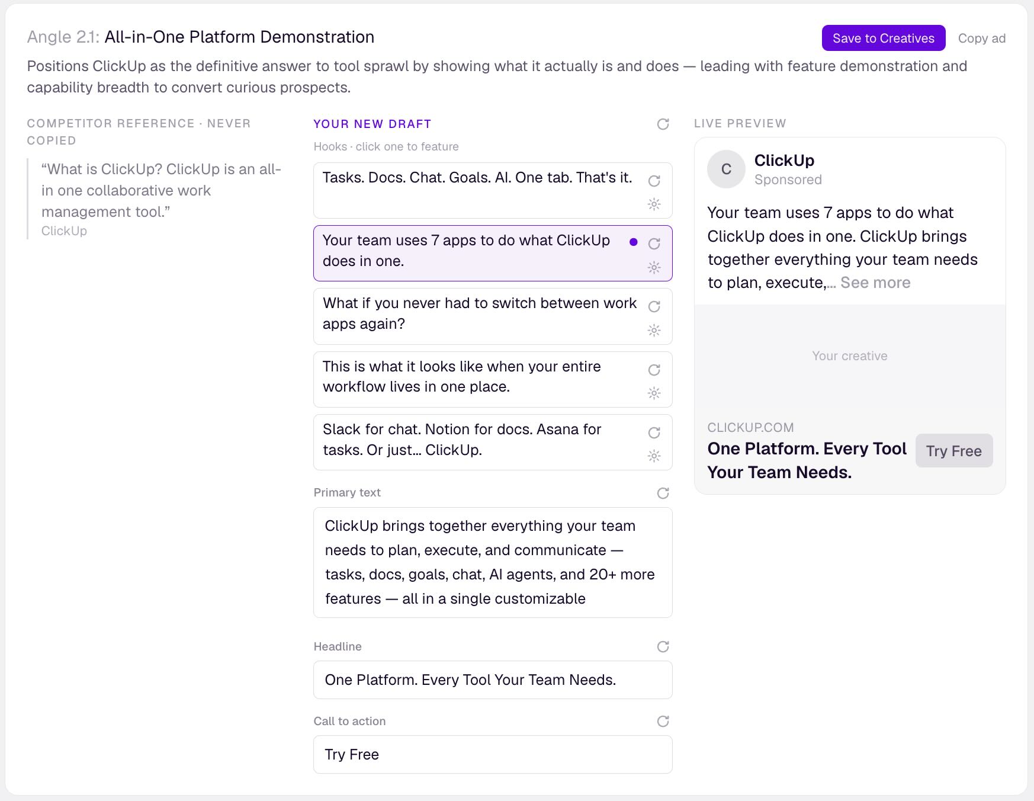Click sparkle icon on 'This is what it looks like' hook

coord(654,393)
